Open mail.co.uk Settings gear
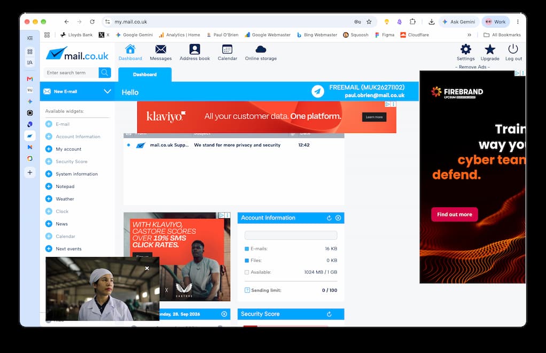This screenshot has width=546, height=353. pos(465,52)
